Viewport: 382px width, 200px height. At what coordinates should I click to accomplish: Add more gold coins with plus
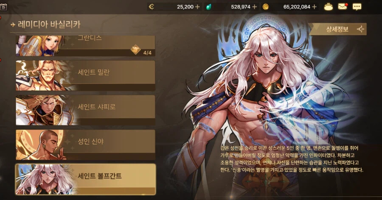[314, 7]
